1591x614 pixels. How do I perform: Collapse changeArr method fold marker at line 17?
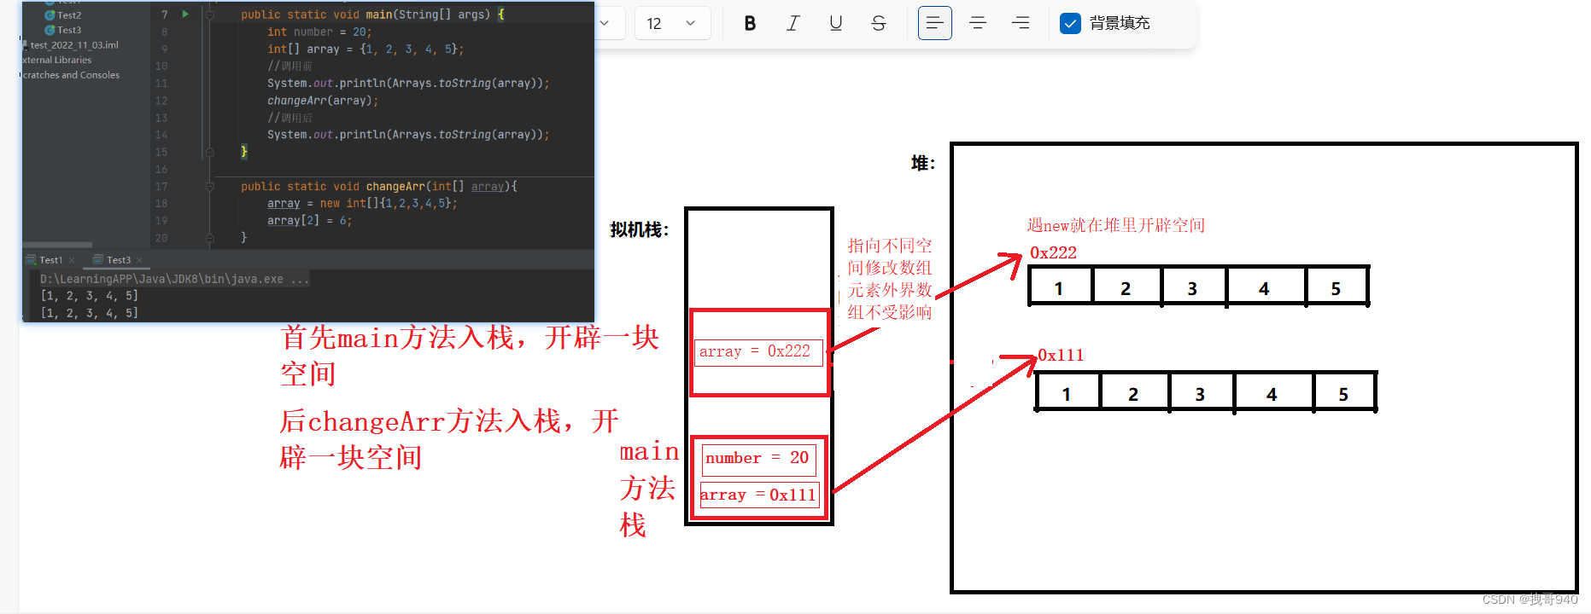[209, 186]
